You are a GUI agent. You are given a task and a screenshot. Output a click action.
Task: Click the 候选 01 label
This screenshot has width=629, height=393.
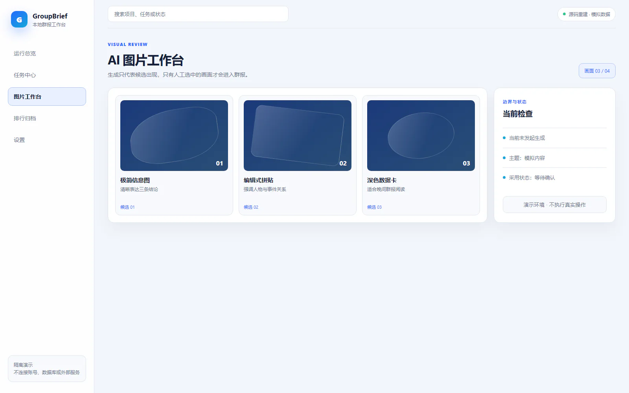click(x=127, y=207)
